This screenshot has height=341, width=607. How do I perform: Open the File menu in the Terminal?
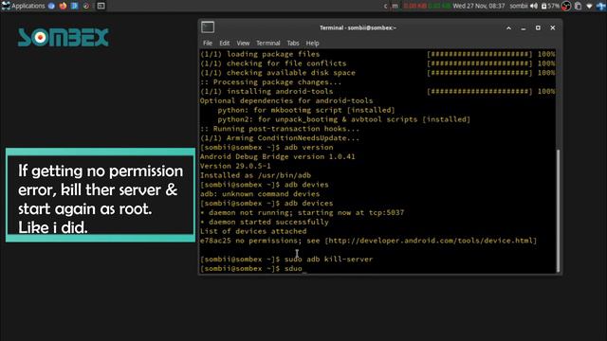coord(208,43)
